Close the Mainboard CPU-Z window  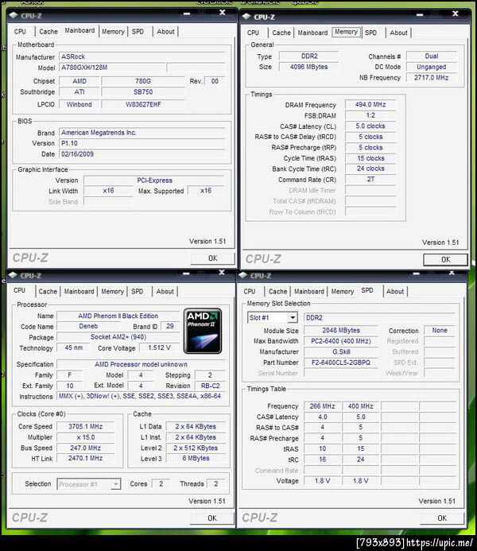click(223, 13)
